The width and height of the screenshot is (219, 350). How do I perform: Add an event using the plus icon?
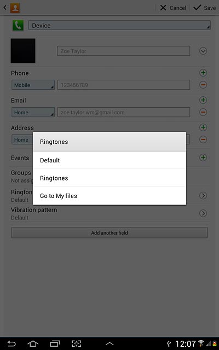[x=203, y=157]
